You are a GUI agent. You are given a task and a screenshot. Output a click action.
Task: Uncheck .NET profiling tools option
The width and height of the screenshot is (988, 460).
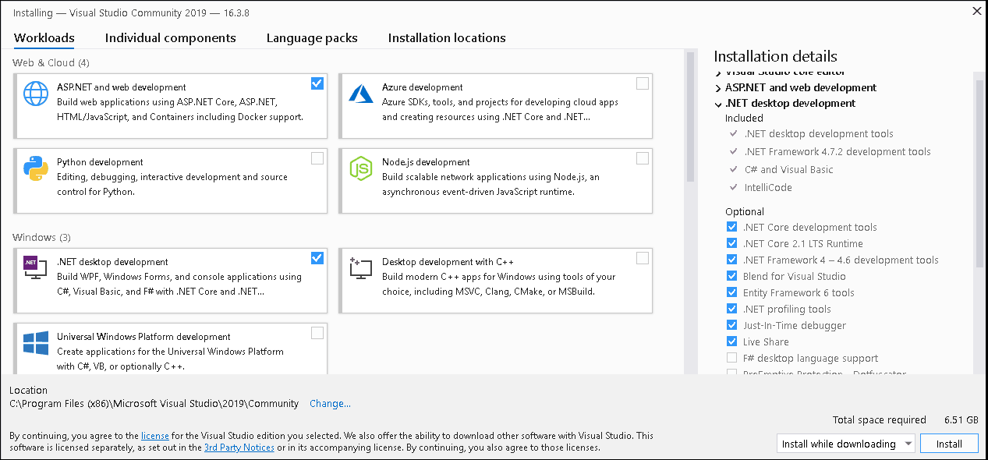(x=731, y=309)
